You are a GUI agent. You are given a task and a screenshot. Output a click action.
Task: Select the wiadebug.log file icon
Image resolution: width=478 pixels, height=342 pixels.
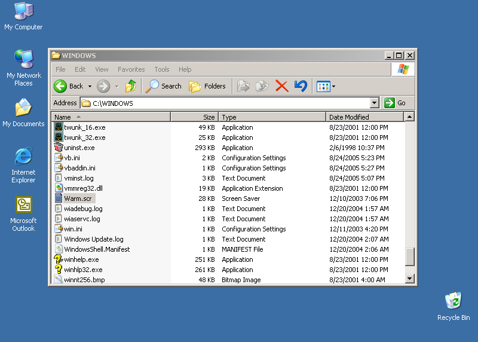(58, 209)
